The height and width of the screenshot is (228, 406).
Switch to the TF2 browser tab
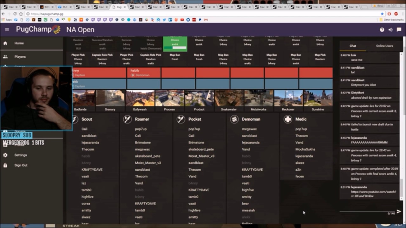pyautogui.click(x=65, y=7)
